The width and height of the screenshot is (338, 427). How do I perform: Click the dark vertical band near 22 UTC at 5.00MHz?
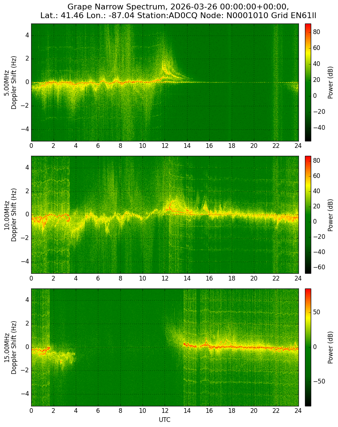(276, 82)
